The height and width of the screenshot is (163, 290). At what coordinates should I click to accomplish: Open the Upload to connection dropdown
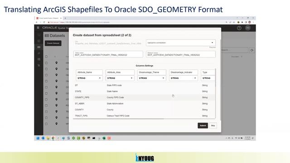click(181, 43)
